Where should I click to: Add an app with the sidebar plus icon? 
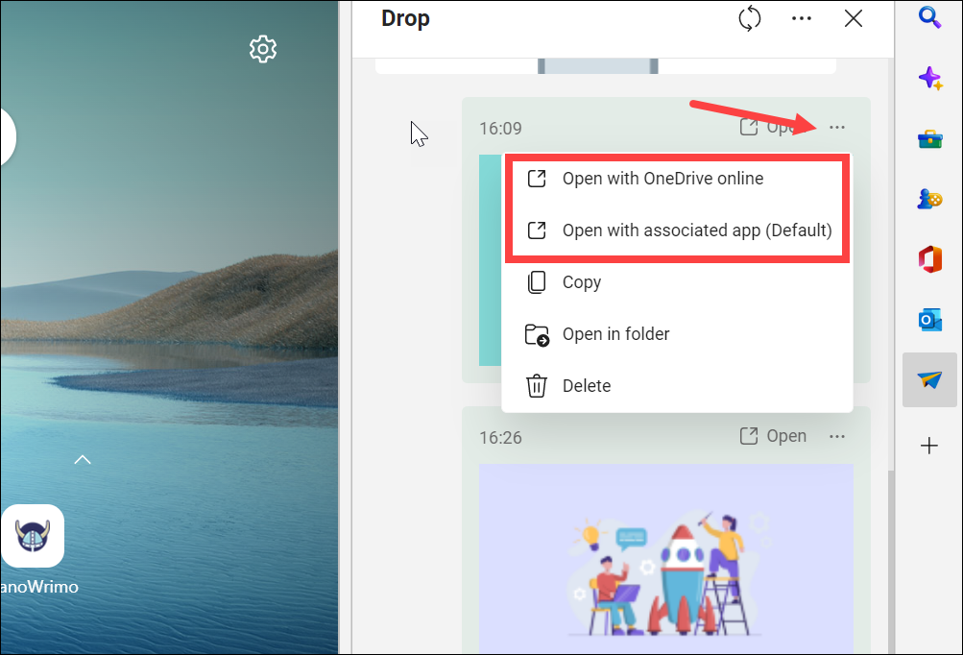[928, 446]
